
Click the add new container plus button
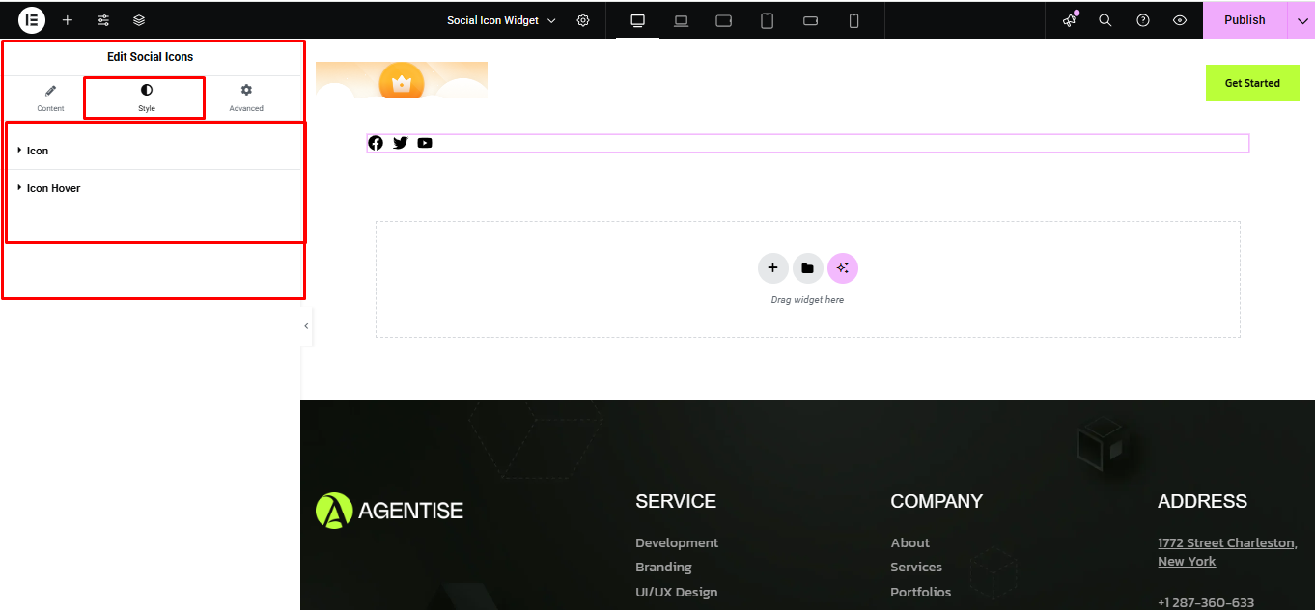click(x=772, y=268)
